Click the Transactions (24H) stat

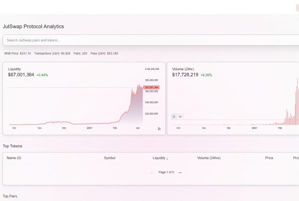point(52,53)
